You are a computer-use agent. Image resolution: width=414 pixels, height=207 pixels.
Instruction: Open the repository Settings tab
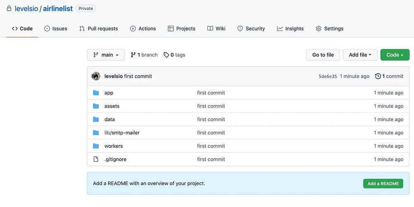click(x=330, y=29)
